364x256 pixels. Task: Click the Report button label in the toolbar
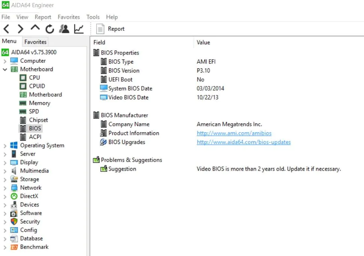coord(116,29)
